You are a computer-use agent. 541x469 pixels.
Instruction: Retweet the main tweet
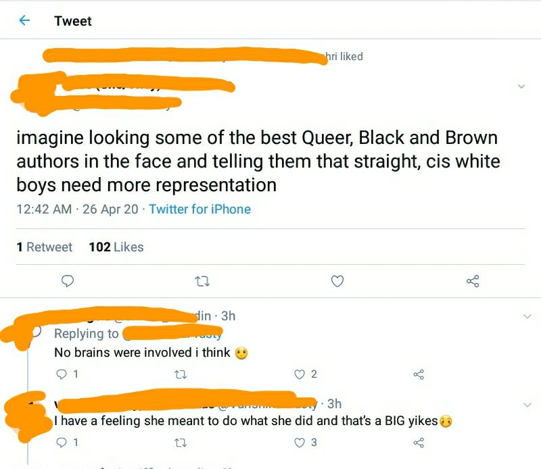click(x=202, y=281)
